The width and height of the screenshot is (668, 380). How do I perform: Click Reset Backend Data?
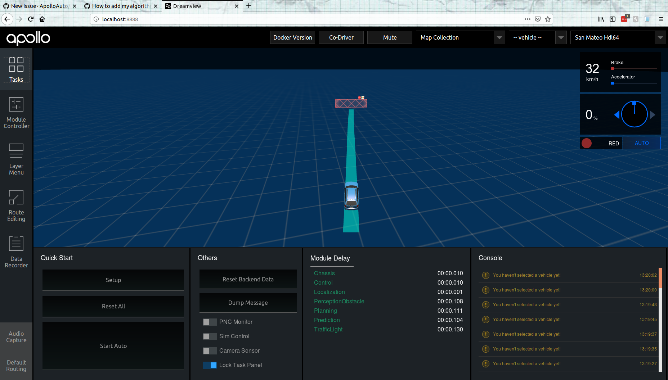click(x=247, y=279)
